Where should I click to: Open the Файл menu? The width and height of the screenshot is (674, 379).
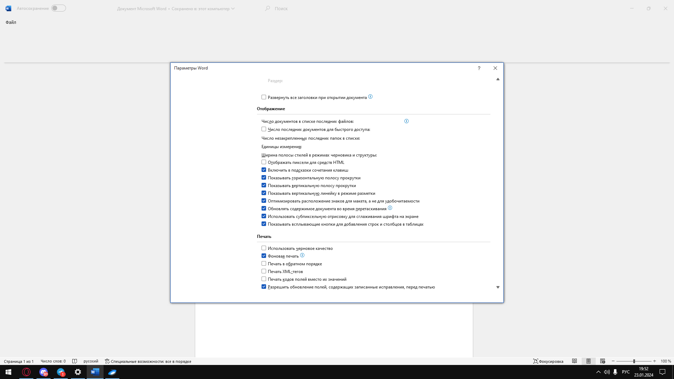pyautogui.click(x=11, y=22)
